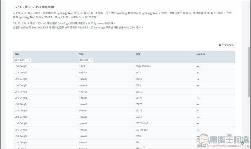
Task: Click the 品牌 column header label
Action: (81, 54)
